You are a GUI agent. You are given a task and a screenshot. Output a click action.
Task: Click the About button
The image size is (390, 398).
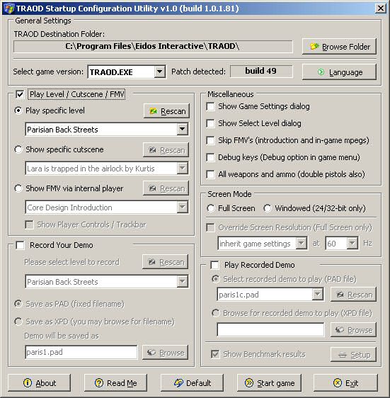(x=40, y=382)
